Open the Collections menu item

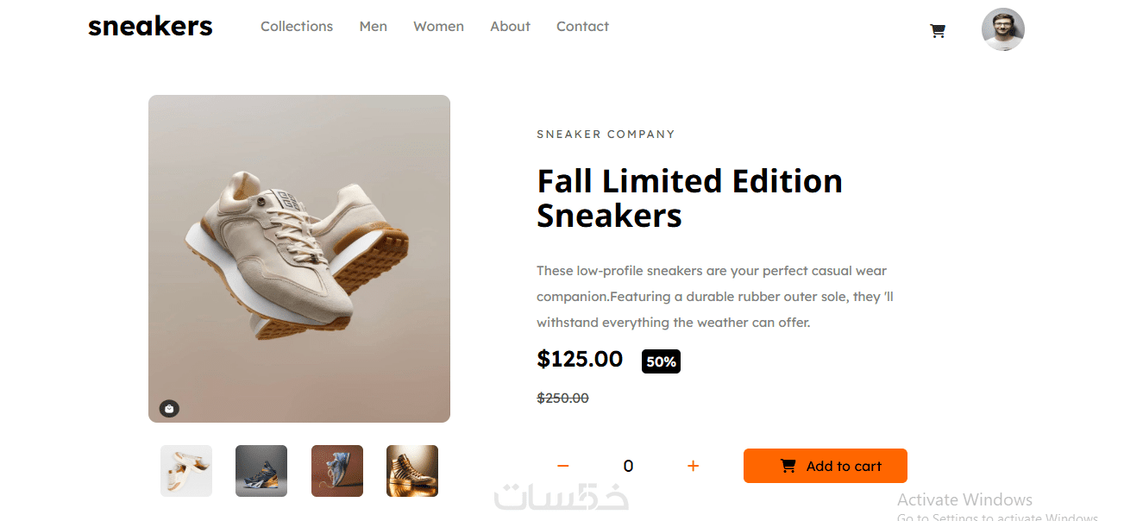pos(297,27)
